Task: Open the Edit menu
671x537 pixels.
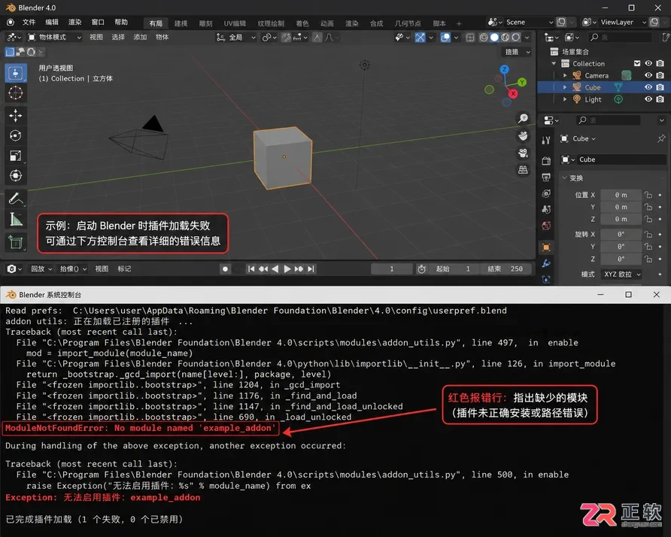Action: tap(52, 23)
